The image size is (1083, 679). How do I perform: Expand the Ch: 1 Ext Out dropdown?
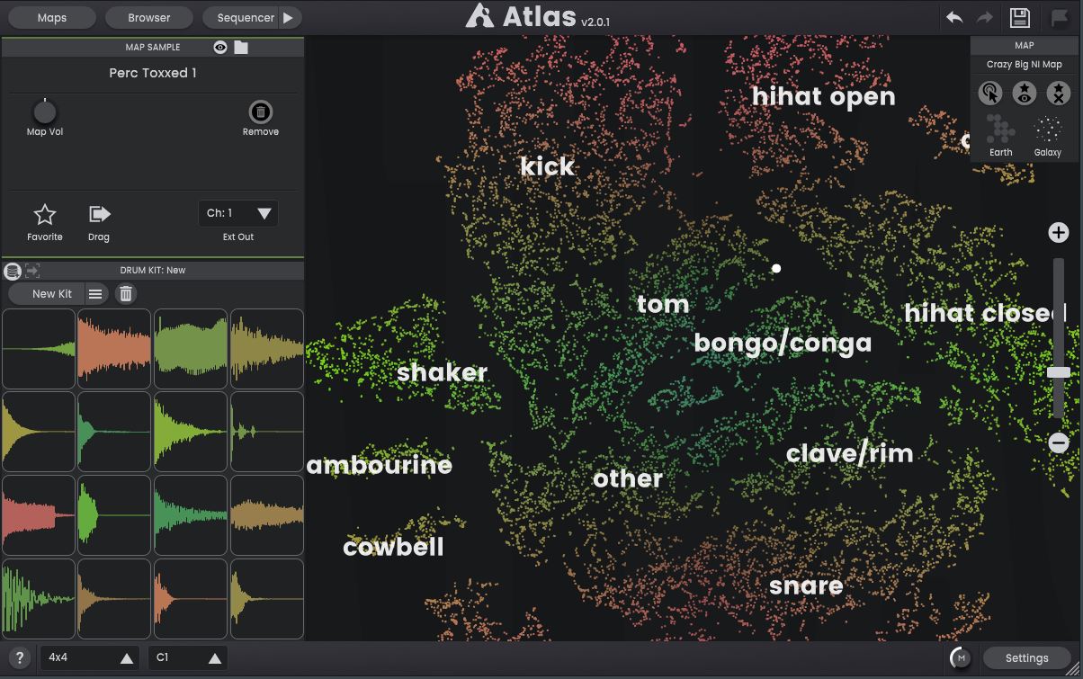point(238,213)
